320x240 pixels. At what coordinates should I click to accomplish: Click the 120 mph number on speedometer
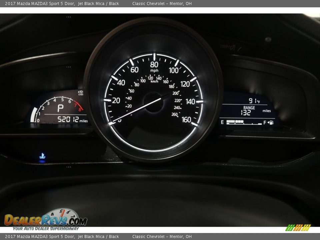click(x=185, y=84)
